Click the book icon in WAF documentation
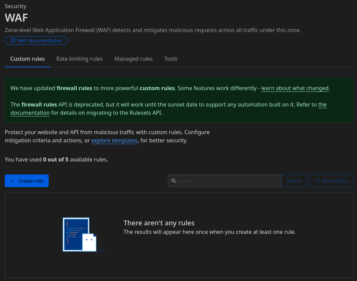Image resolution: width=357 pixels, height=281 pixels. pyautogui.click(x=13, y=40)
